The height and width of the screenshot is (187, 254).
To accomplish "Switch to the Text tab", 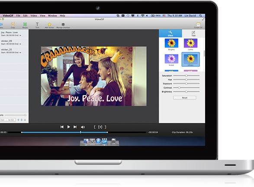I will [x=193, y=33].
